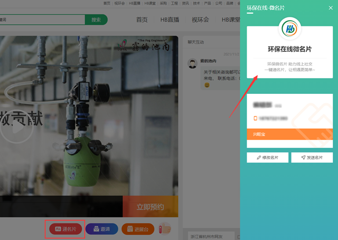Screen dimensions: 338x240
Task: Click the 环保在线-微名片 panel title tab
Action: click(266, 8)
